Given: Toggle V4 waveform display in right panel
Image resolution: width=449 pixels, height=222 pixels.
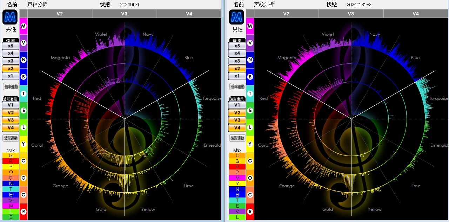Looking at the screenshot, I should pos(237,127).
